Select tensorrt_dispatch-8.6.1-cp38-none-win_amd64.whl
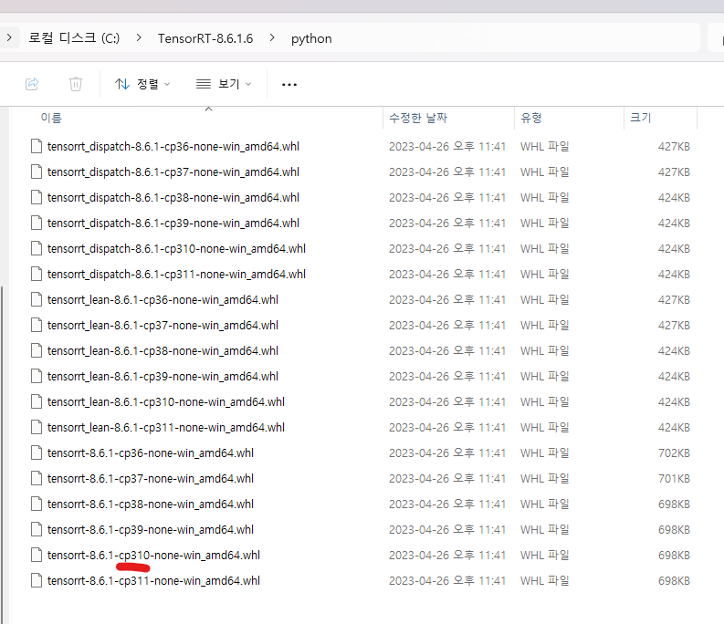Viewport: 724px width, 624px height. click(173, 198)
